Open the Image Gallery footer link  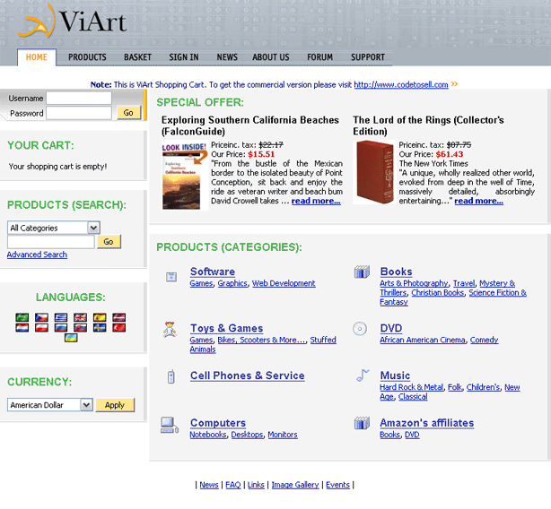tap(295, 485)
